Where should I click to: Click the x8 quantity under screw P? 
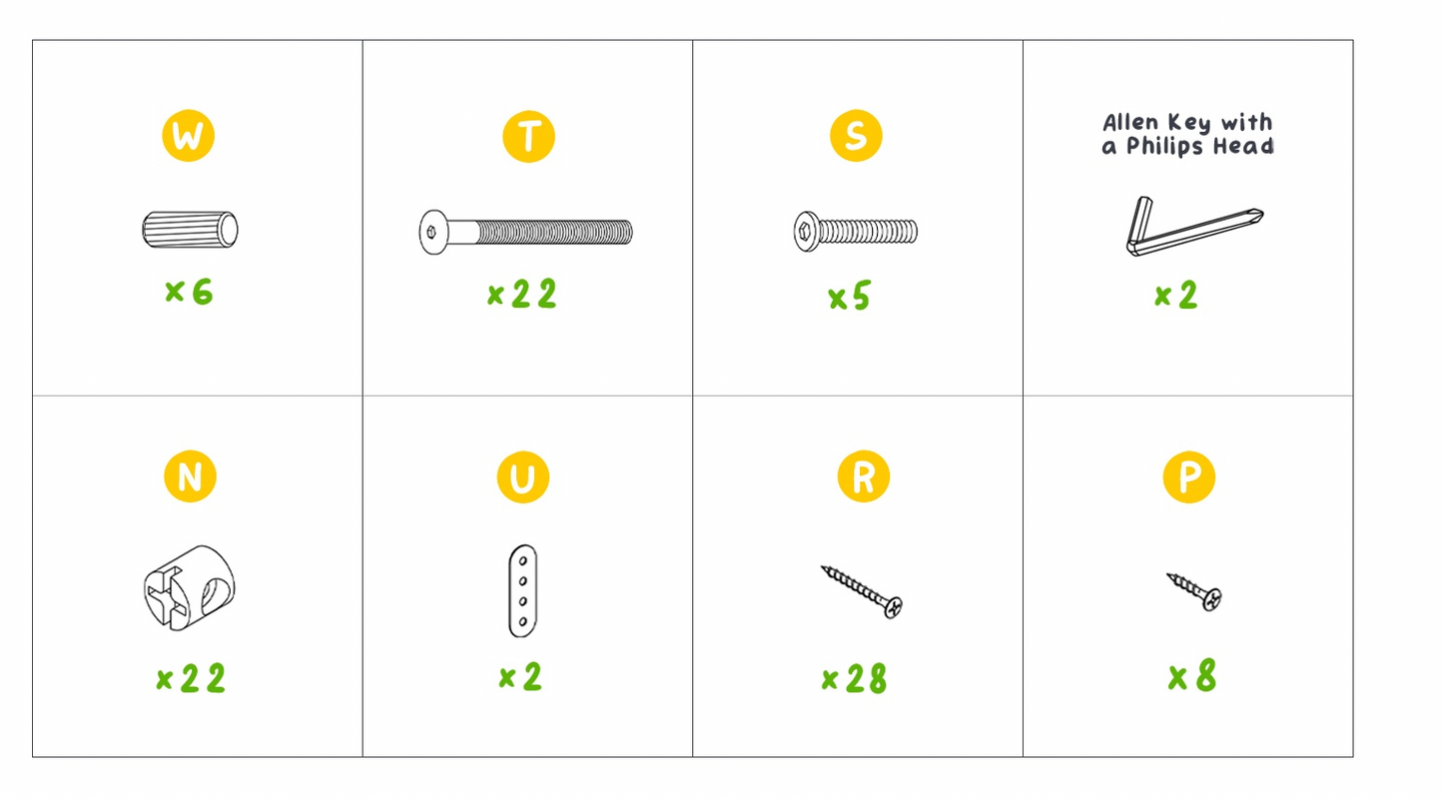[1192, 676]
